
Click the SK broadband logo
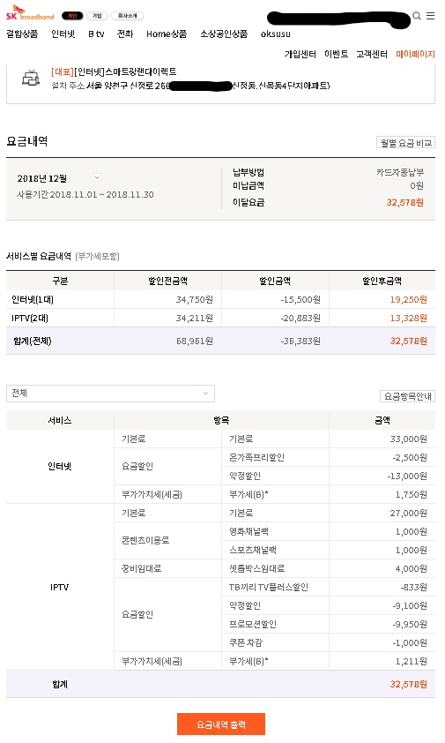30,12
